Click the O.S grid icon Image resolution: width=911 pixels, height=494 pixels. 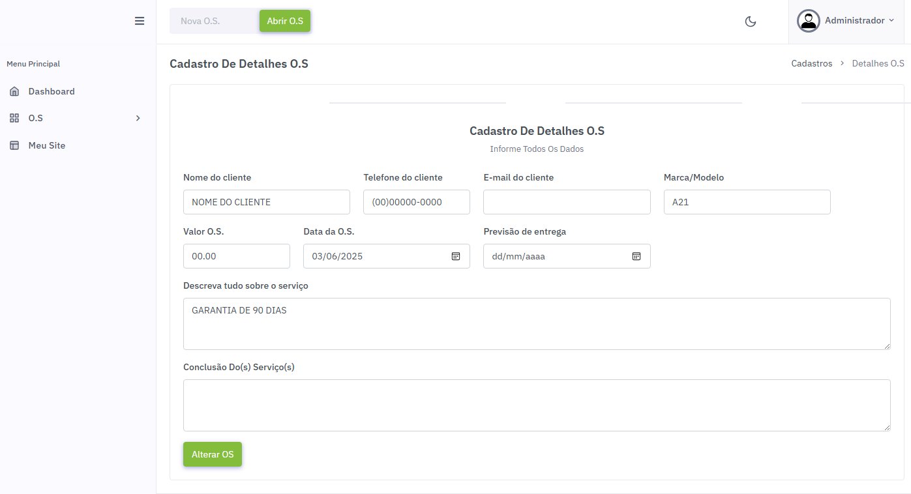point(14,119)
